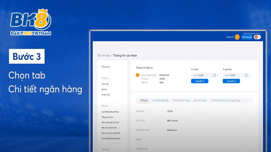Click Tài khoản in the breadcrumb
The height and width of the screenshot is (152, 271).
(x=104, y=55)
